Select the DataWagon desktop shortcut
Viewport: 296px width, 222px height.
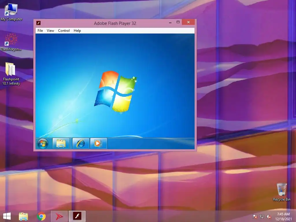[11, 42]
